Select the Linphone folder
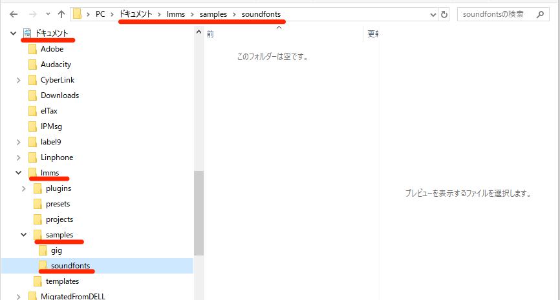Screen dimensions: 560x300 click(x=57, y=157)
